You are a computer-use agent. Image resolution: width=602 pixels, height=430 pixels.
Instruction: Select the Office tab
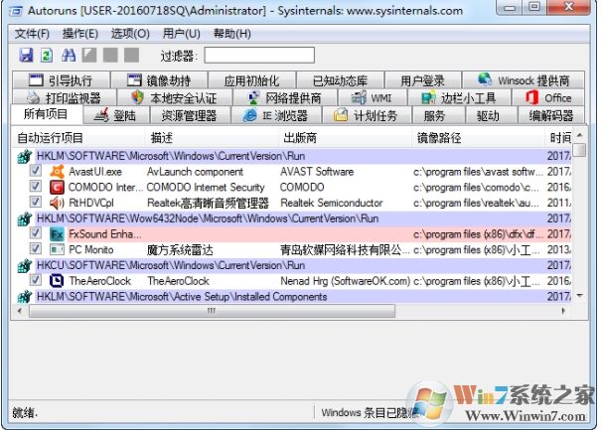[548, 97]
